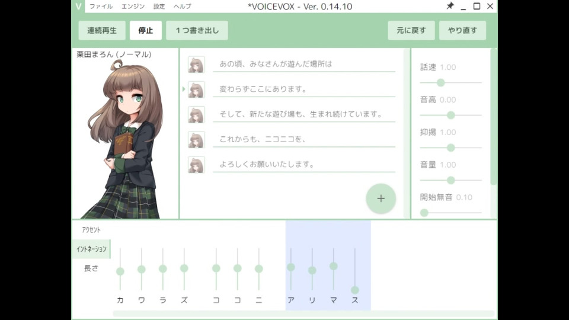Click the 栗田まろん (ノーマル) character name

click(114, 55)
